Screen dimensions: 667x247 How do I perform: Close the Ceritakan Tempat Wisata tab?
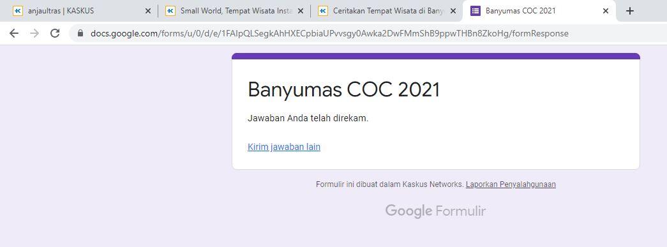click(453, 11)
